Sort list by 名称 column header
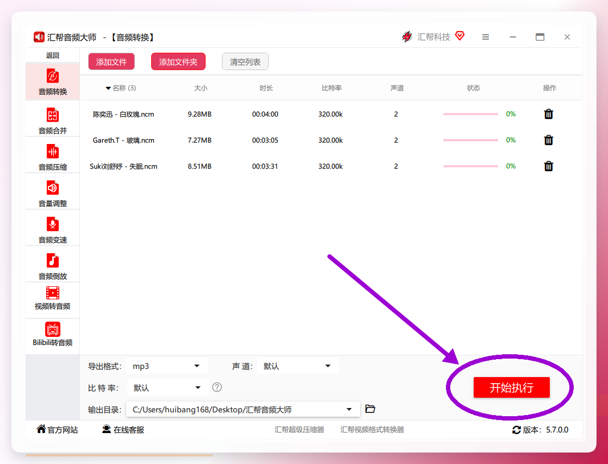Screen dimensions: 608x464 click(121, 88)
